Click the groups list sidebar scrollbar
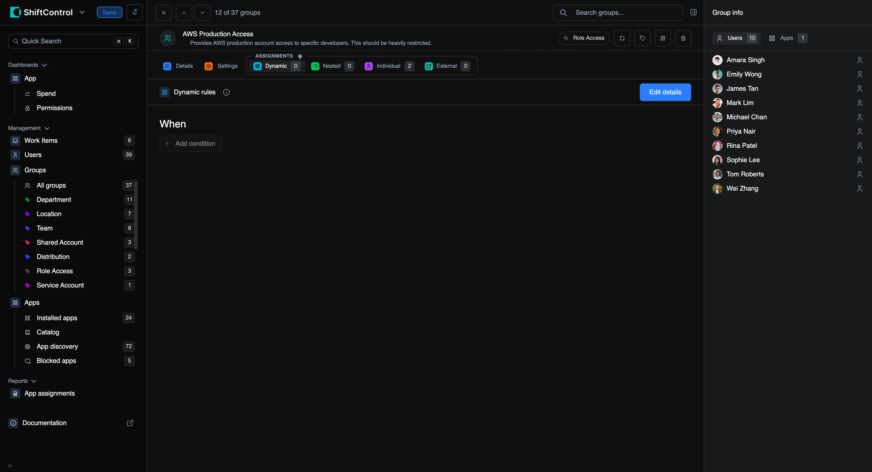This screenshot has height=472, width=872. coord(136,215)
